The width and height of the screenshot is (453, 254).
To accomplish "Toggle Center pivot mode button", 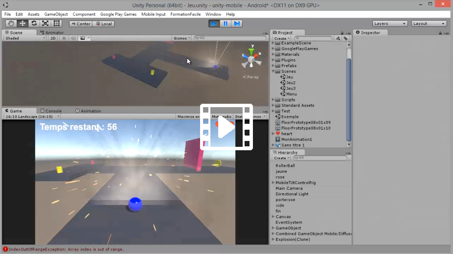I will click(x=81, y=23).
